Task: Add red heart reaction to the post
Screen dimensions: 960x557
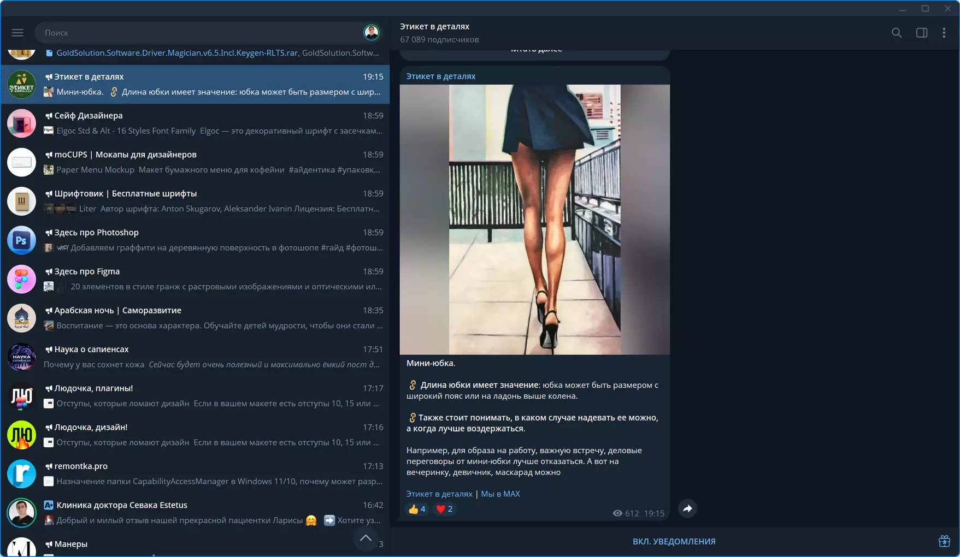Action: click(444, 509)
